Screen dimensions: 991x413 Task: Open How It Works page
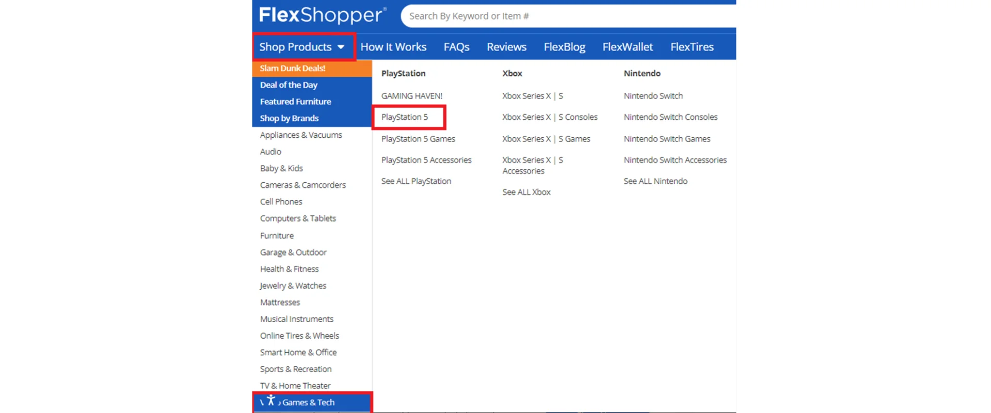393,47
